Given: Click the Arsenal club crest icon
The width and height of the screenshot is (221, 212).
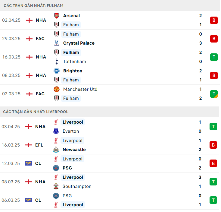Looking at the screenshot, I should pyautogui.click(x=57, y=16).
